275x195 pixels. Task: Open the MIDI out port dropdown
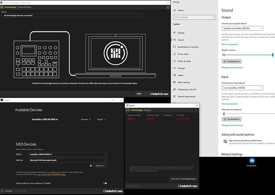click(x=68, y=160)
